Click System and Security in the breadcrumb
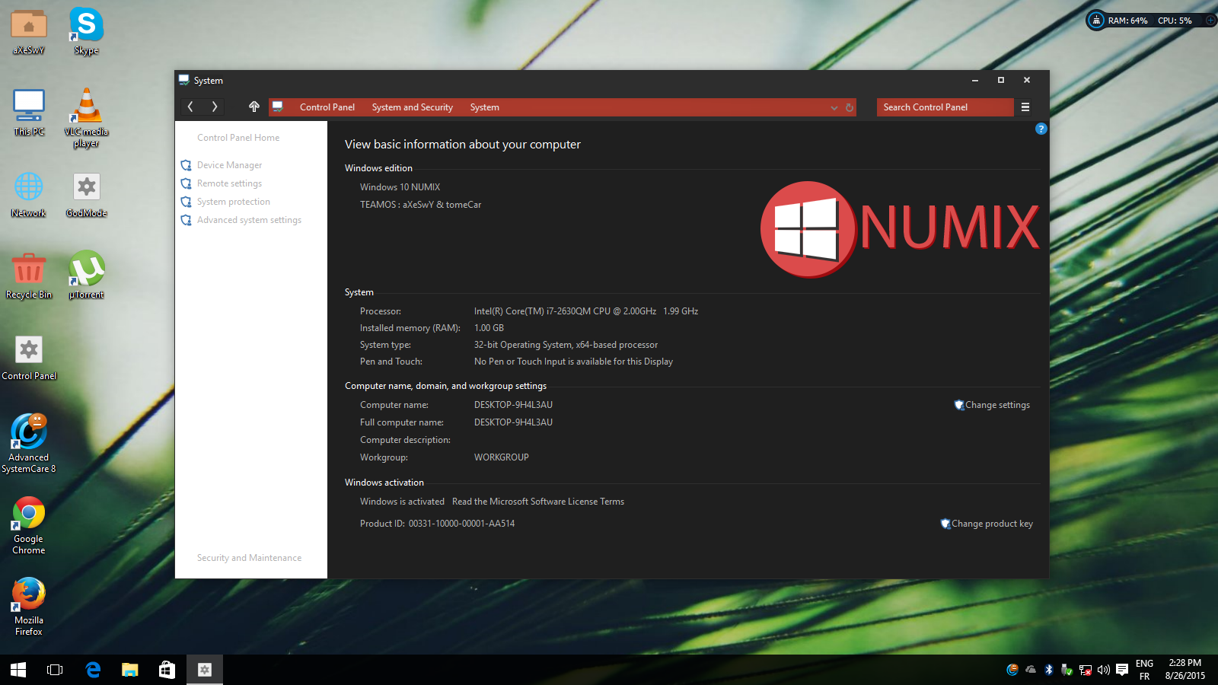Image resolution: width=1218 pixels, height=685 pixels. (x=413, y=107)
